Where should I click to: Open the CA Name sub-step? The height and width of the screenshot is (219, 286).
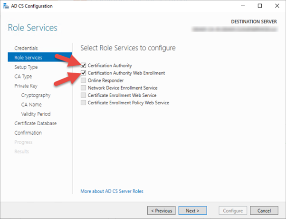[31, 105]
